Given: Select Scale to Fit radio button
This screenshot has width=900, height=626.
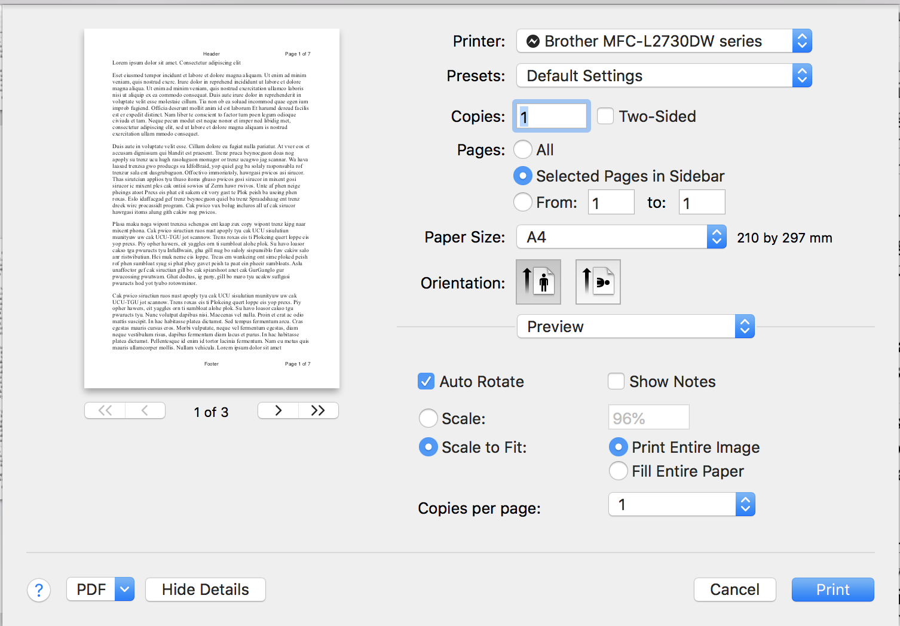Looking at the screenshot, I should (428, 447).
